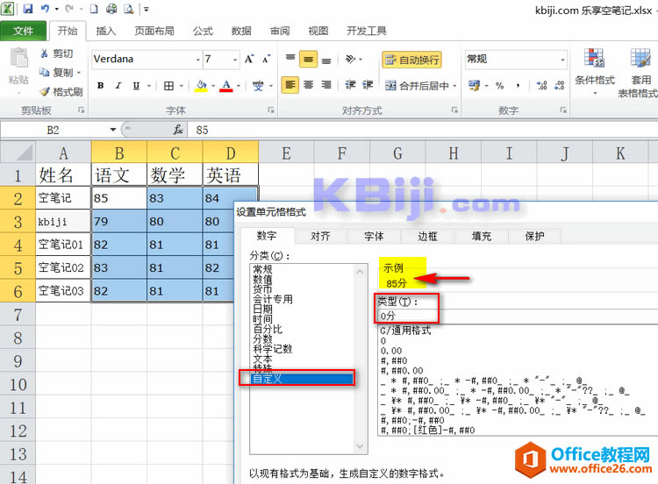658x484 pixels.
Task: Click the Cut (剪切) scissors icon
Action: click(45, 53)
